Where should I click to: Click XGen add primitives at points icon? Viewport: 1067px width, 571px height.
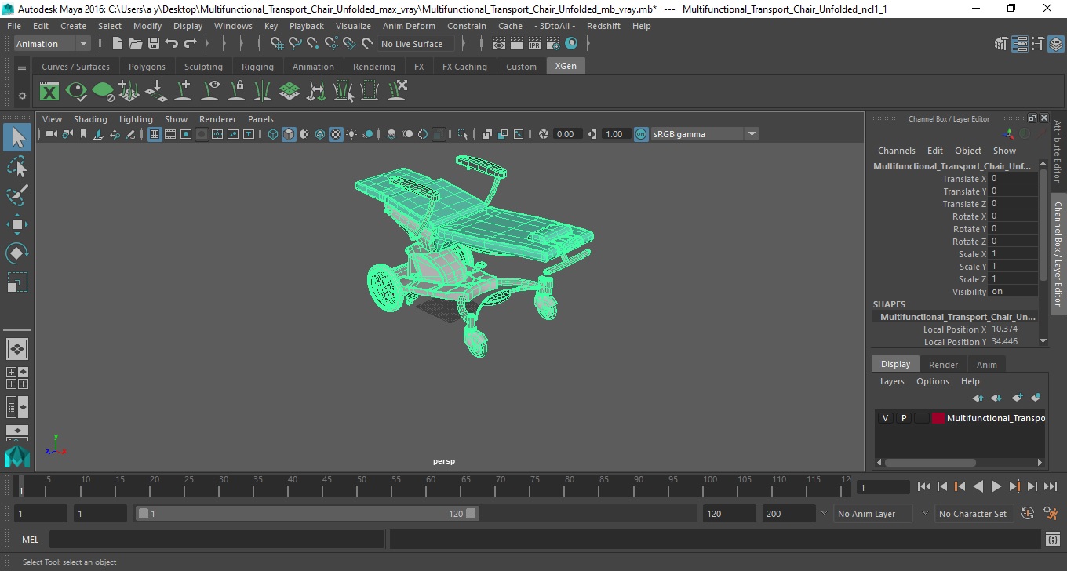(129, 92)
